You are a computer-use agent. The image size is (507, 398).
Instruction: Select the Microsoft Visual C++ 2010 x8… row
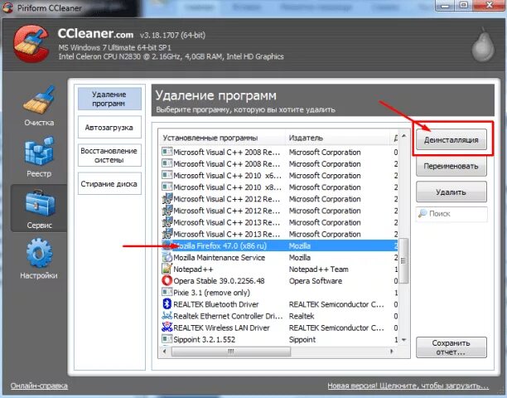pos(279,187)
